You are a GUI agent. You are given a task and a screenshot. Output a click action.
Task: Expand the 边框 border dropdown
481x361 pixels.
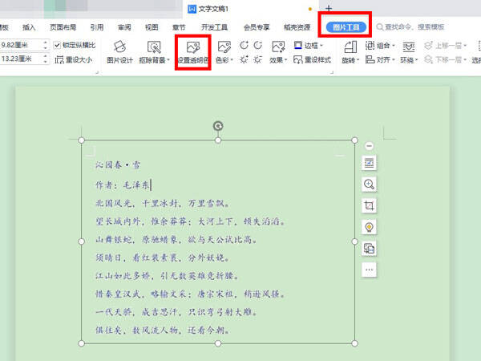[321, 46]
